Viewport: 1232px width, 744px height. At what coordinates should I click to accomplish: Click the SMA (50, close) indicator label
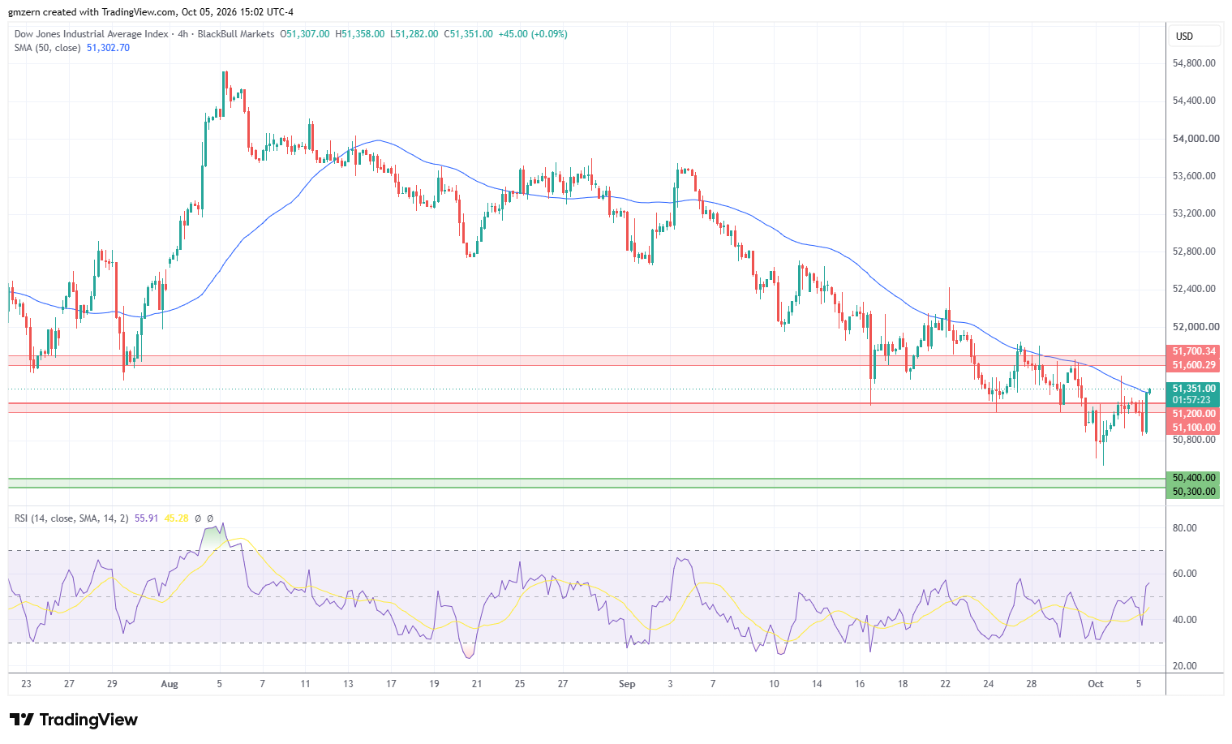point(47,48)
